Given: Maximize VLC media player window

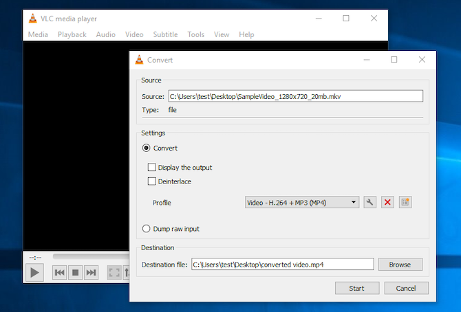Looking at the screenshot, I should (x=346, y=19).
